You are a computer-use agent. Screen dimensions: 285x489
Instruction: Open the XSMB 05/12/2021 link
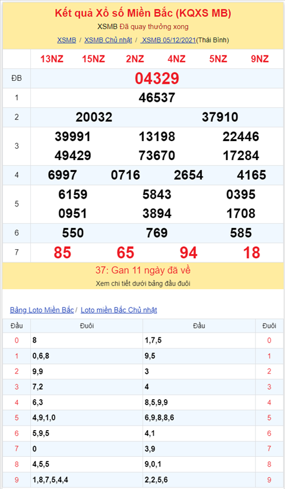click(168, 40)
